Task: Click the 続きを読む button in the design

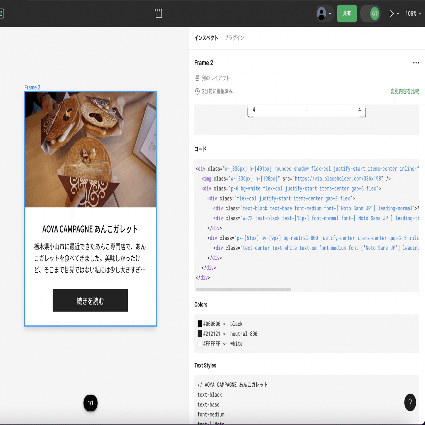Action: pyautogui.click(x=90, y=300)
